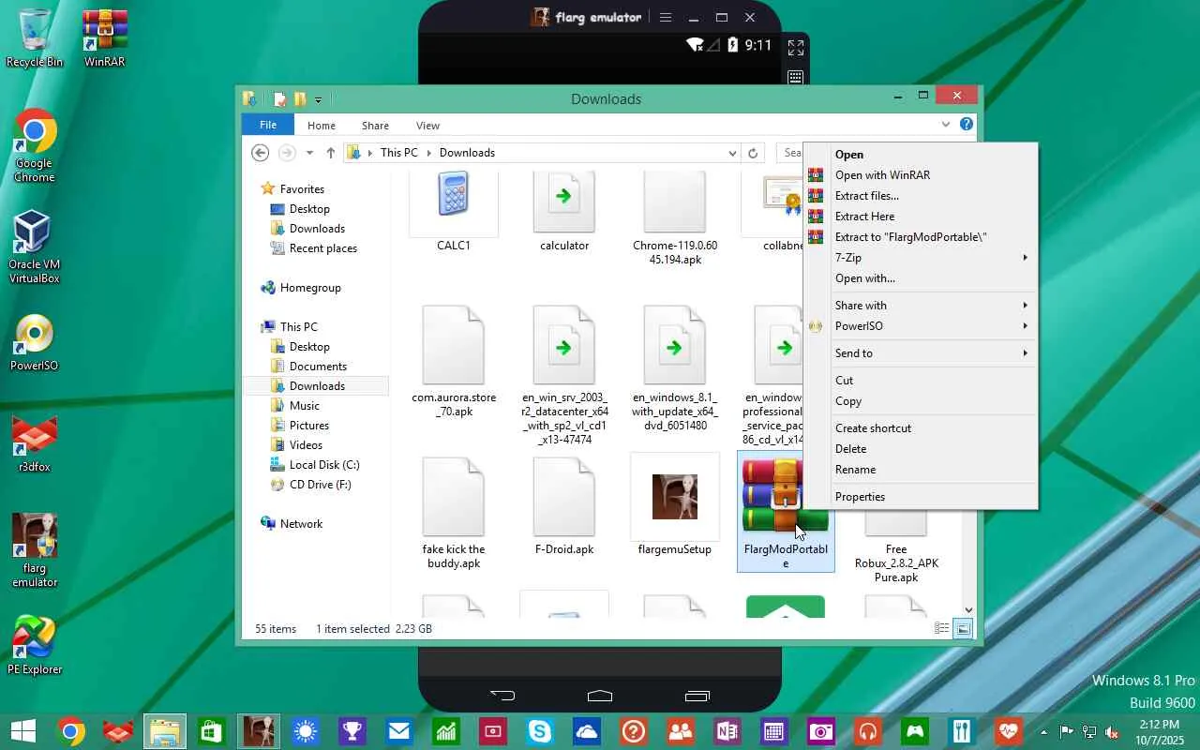Click the Explorer Help question mark icon
1200x750 pixels.
click(967, 125)
